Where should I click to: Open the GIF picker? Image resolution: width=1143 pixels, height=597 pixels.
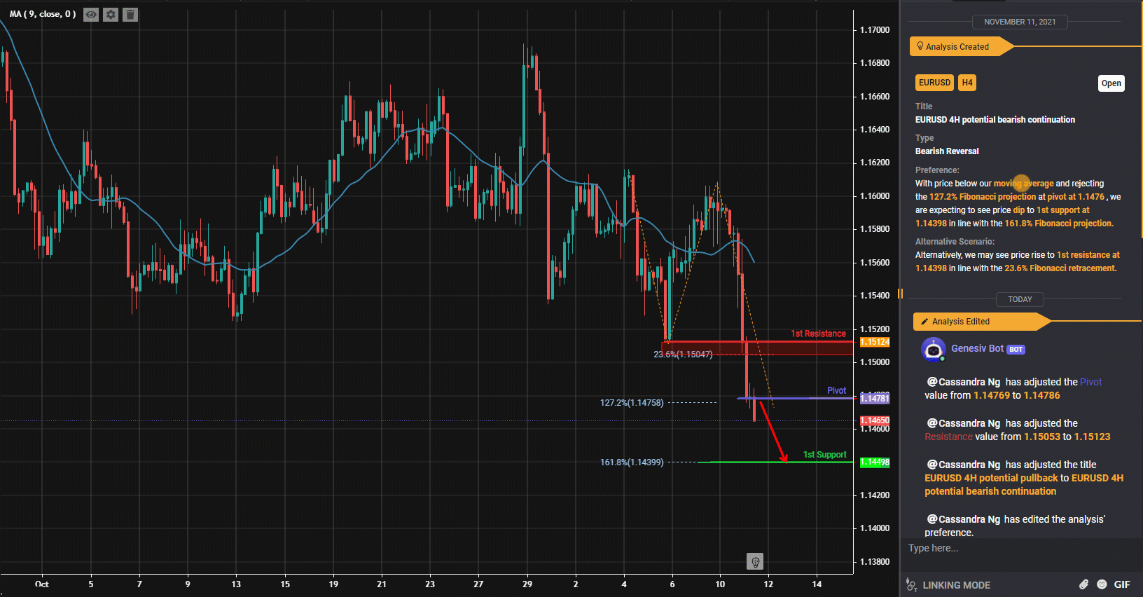(1122, 584)
